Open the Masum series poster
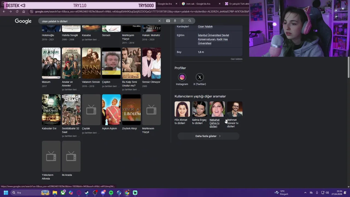The width and height of the screenshot is (350, 197). 51,63
